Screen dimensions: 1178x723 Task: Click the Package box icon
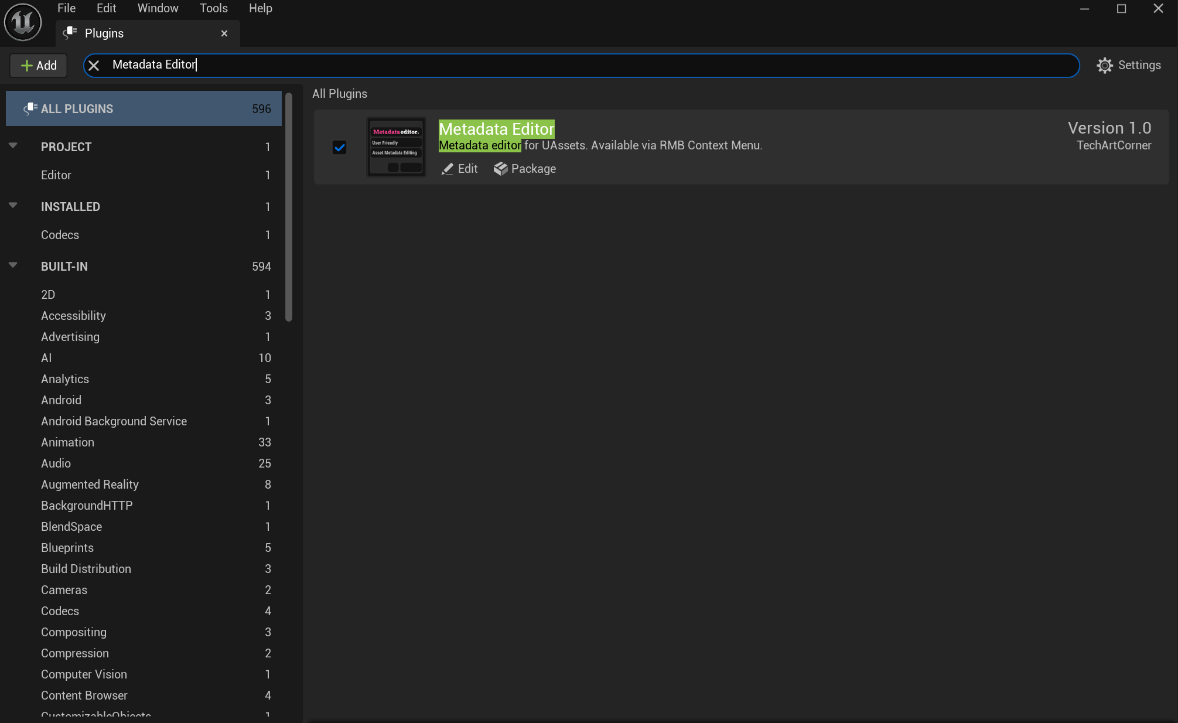(x=500, y=169)
